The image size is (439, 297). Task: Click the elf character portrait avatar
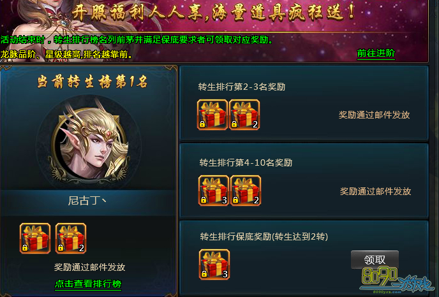pyautogui.click(x=89, y=142)
